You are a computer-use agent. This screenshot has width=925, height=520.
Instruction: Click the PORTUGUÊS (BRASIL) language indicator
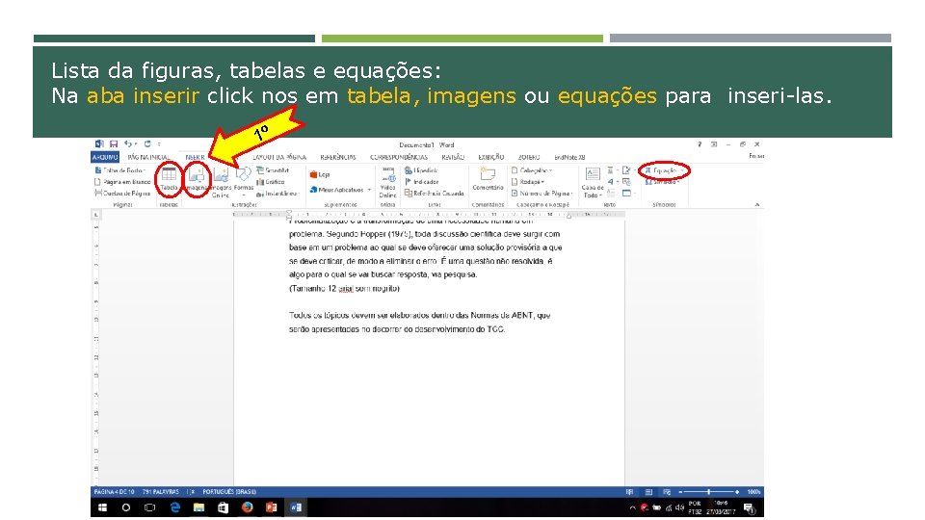tap(229, 492)
